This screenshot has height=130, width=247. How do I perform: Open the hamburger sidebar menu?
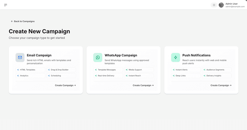(x=6, y=5)
